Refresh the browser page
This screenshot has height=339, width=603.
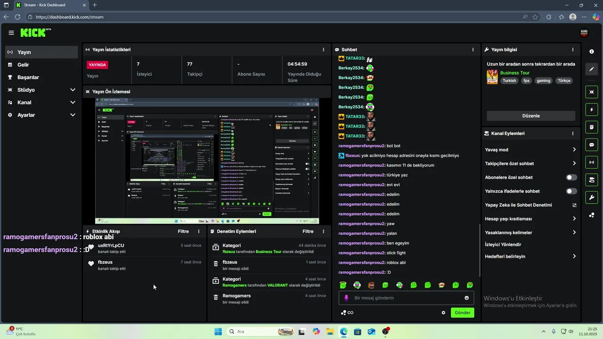point(17,17)
